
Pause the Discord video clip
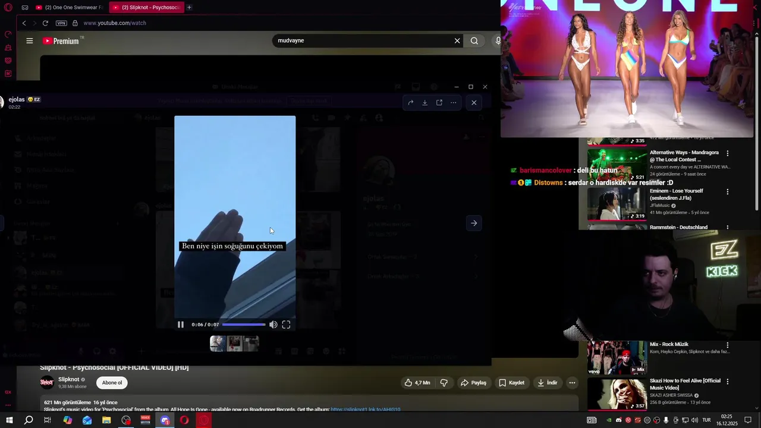point(181,325)
